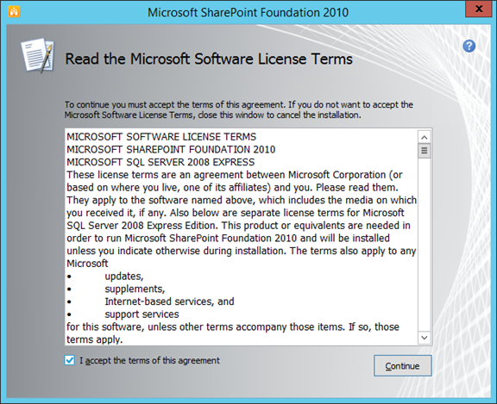The width and height of the screenshot is (497, 404).
Task: Click the Continue button
Action: click(403, 366)
